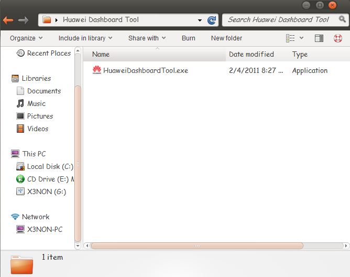Expand the address bar history dropdown arrow
Screen dimensions: 350x277
(x=200, y=20)
